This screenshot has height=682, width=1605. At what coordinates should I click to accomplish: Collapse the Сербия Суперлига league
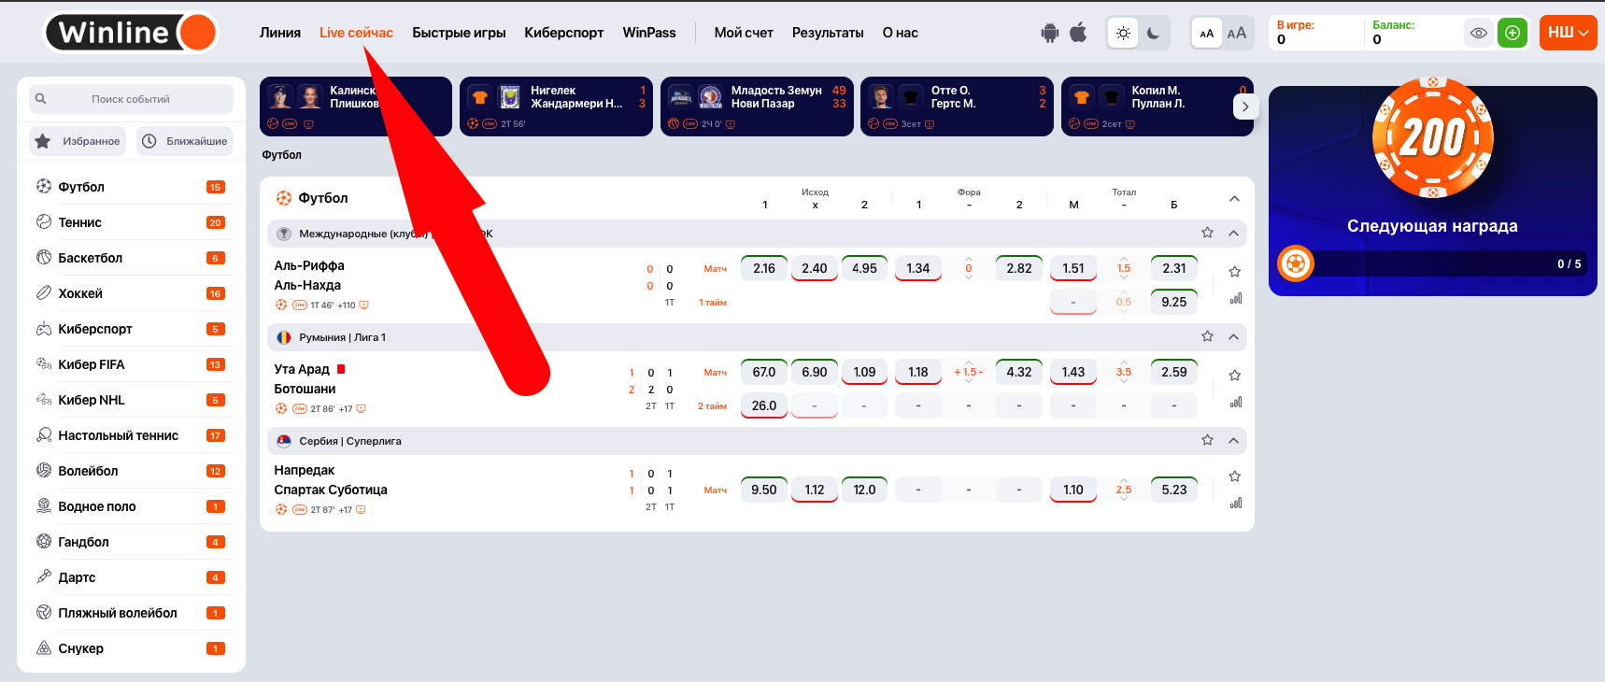point(1233,440)
